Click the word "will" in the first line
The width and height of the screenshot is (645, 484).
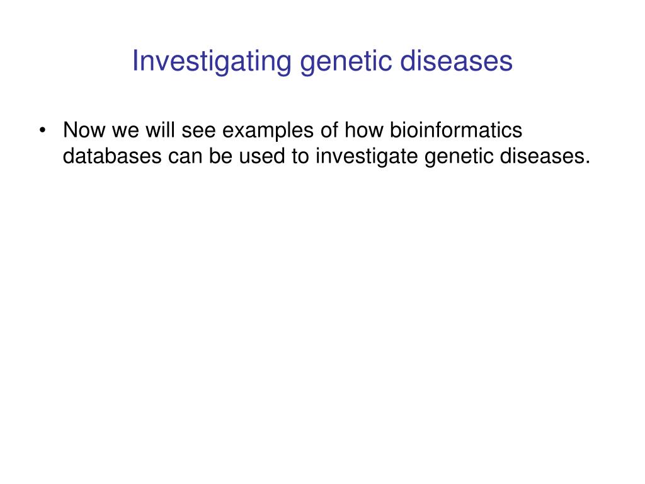click(x=161, y=130)
